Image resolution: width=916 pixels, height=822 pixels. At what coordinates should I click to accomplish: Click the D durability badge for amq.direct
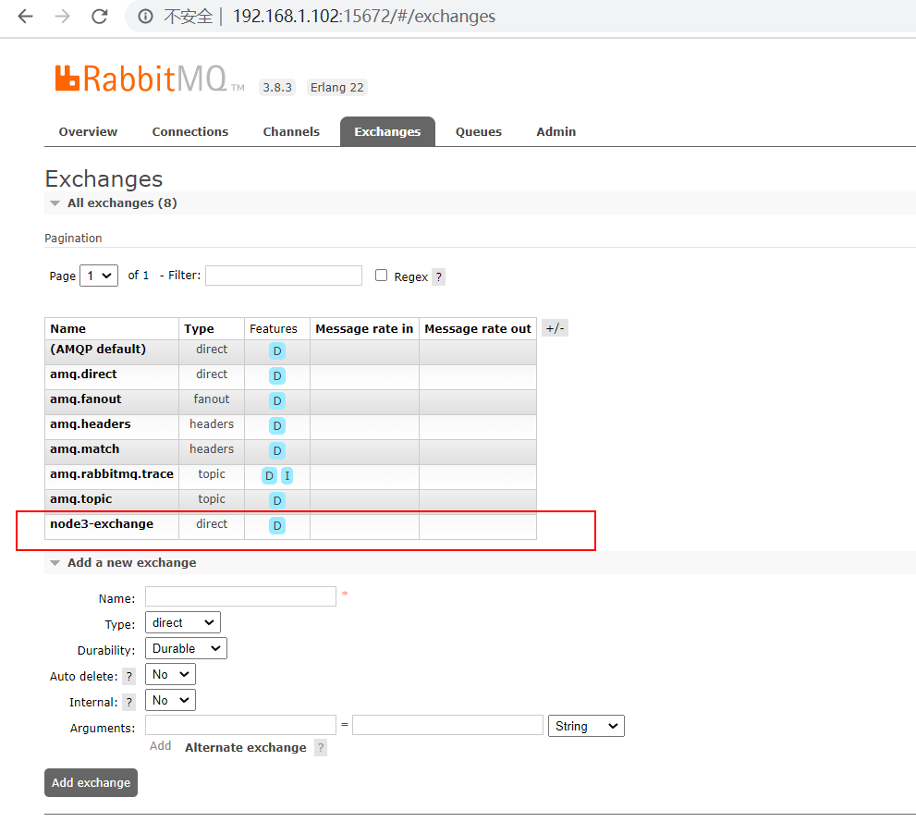point(275,375)
